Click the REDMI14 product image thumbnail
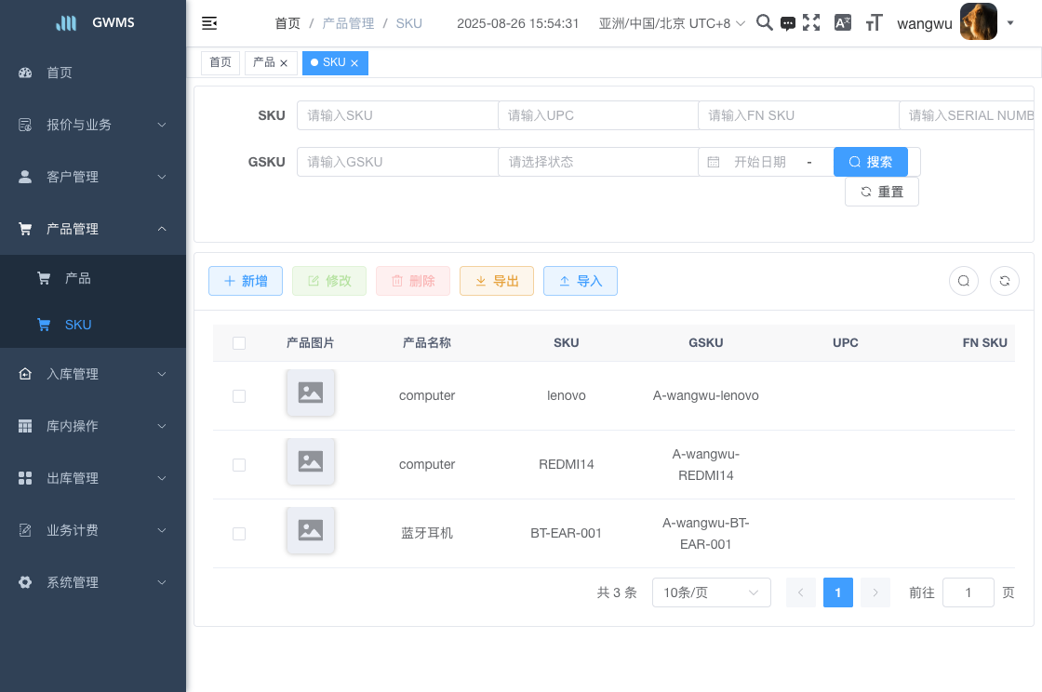 311,461
